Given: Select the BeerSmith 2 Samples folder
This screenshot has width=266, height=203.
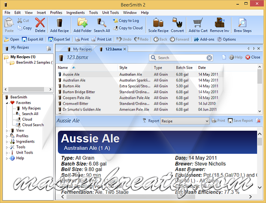Looking at the screenshot, I should [x=31, y=63].
